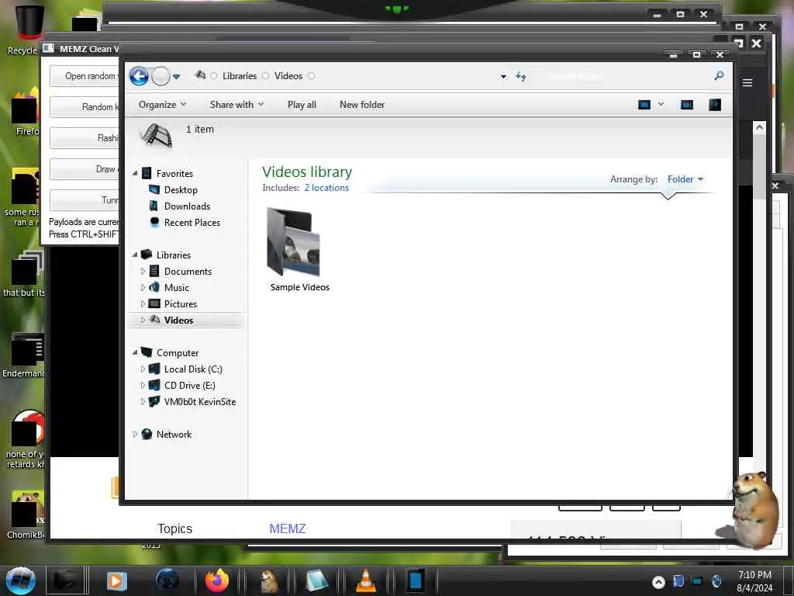
Task: Open the Explorer help icon
Action: coord(714,105)
